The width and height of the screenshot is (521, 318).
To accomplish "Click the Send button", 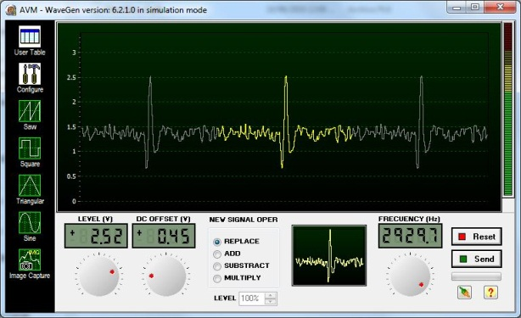I will click(x=477, y=259).
